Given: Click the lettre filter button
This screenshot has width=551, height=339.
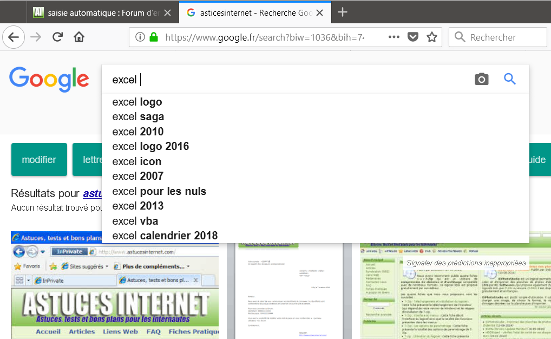Looking at the screenshot, I should coord(87,159).
